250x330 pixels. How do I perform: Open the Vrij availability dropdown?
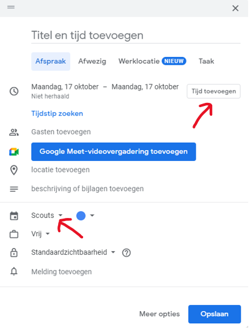(40, 234)
